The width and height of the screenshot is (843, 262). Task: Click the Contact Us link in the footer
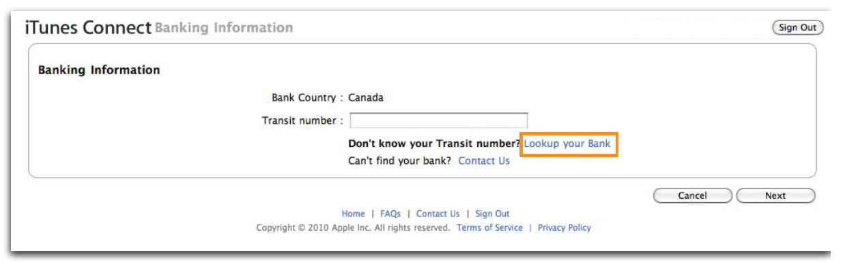tap(438, 214)
